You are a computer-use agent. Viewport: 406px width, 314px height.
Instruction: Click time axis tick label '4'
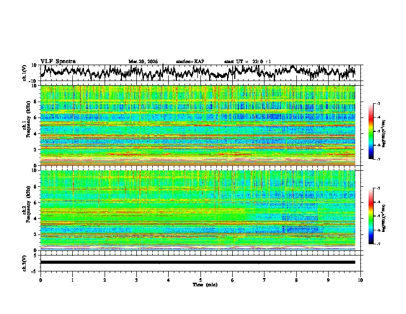pyautogui.click(x=169, y=280)
